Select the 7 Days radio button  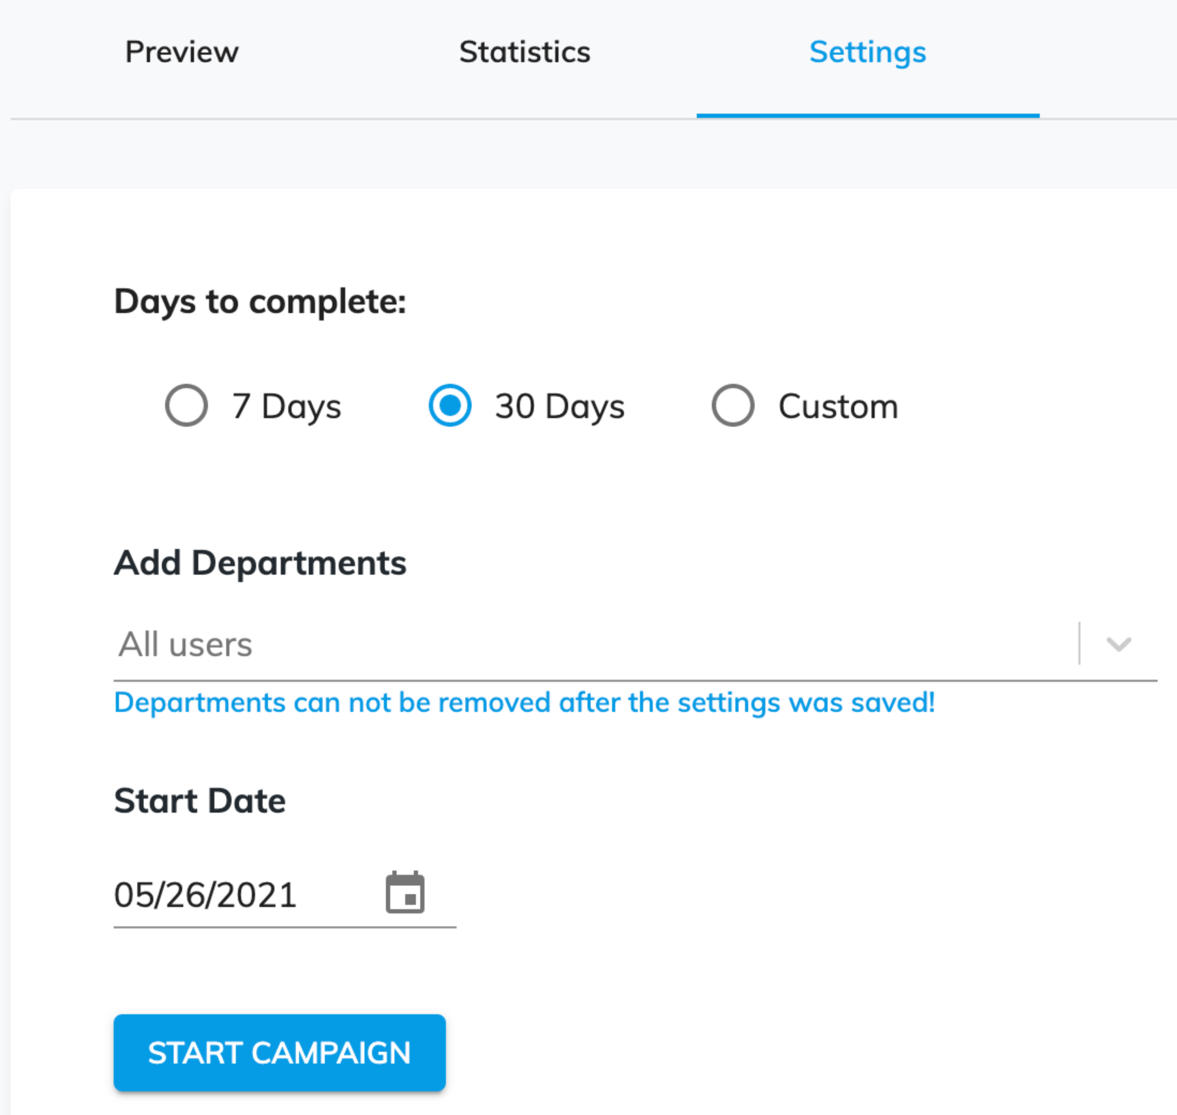coord(187,405)
